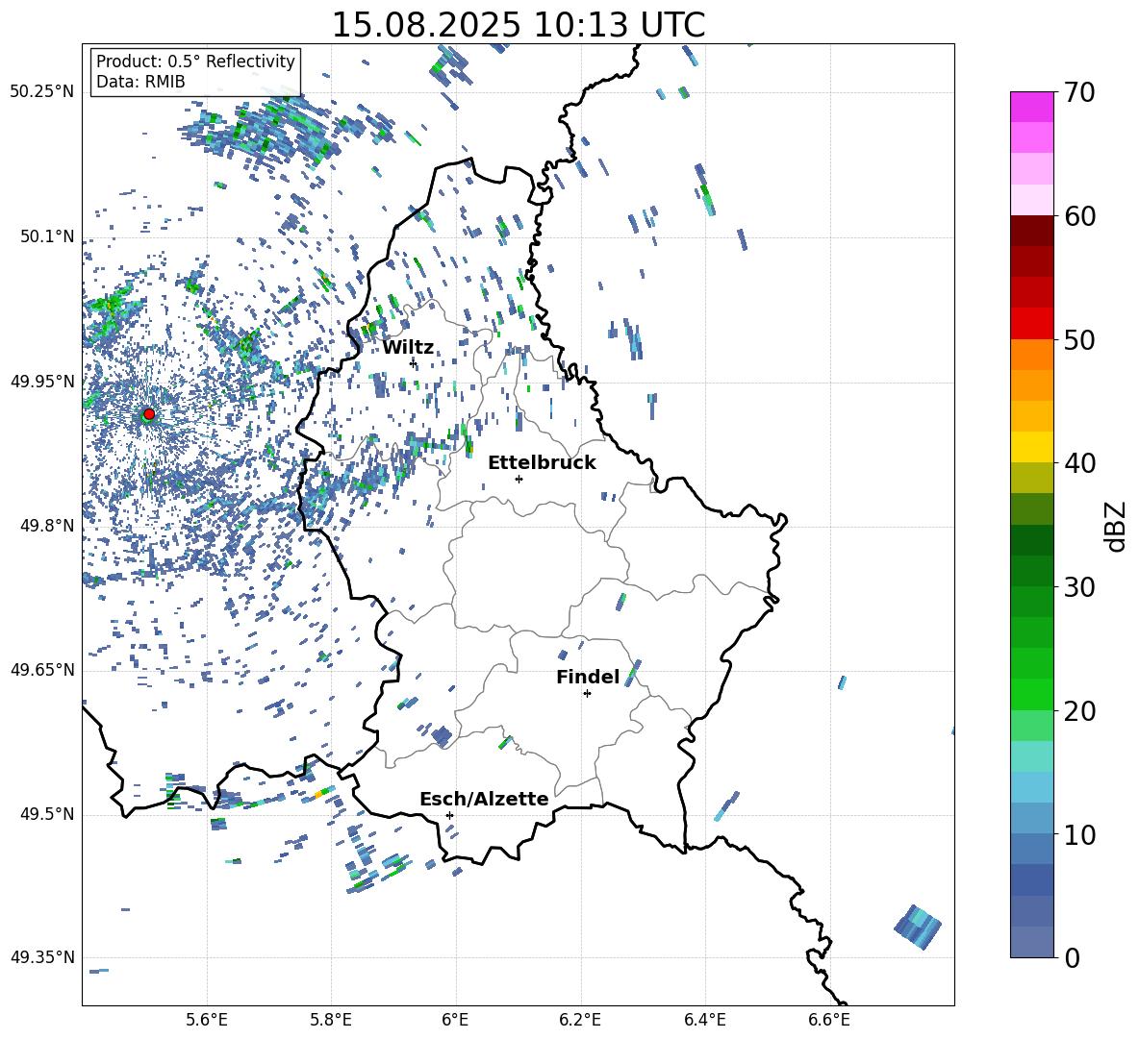Click the 50.1°N latitude label

click(x=47, y=236)
